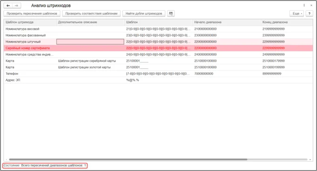Go forward with the right arrow button

pos(17,6)
